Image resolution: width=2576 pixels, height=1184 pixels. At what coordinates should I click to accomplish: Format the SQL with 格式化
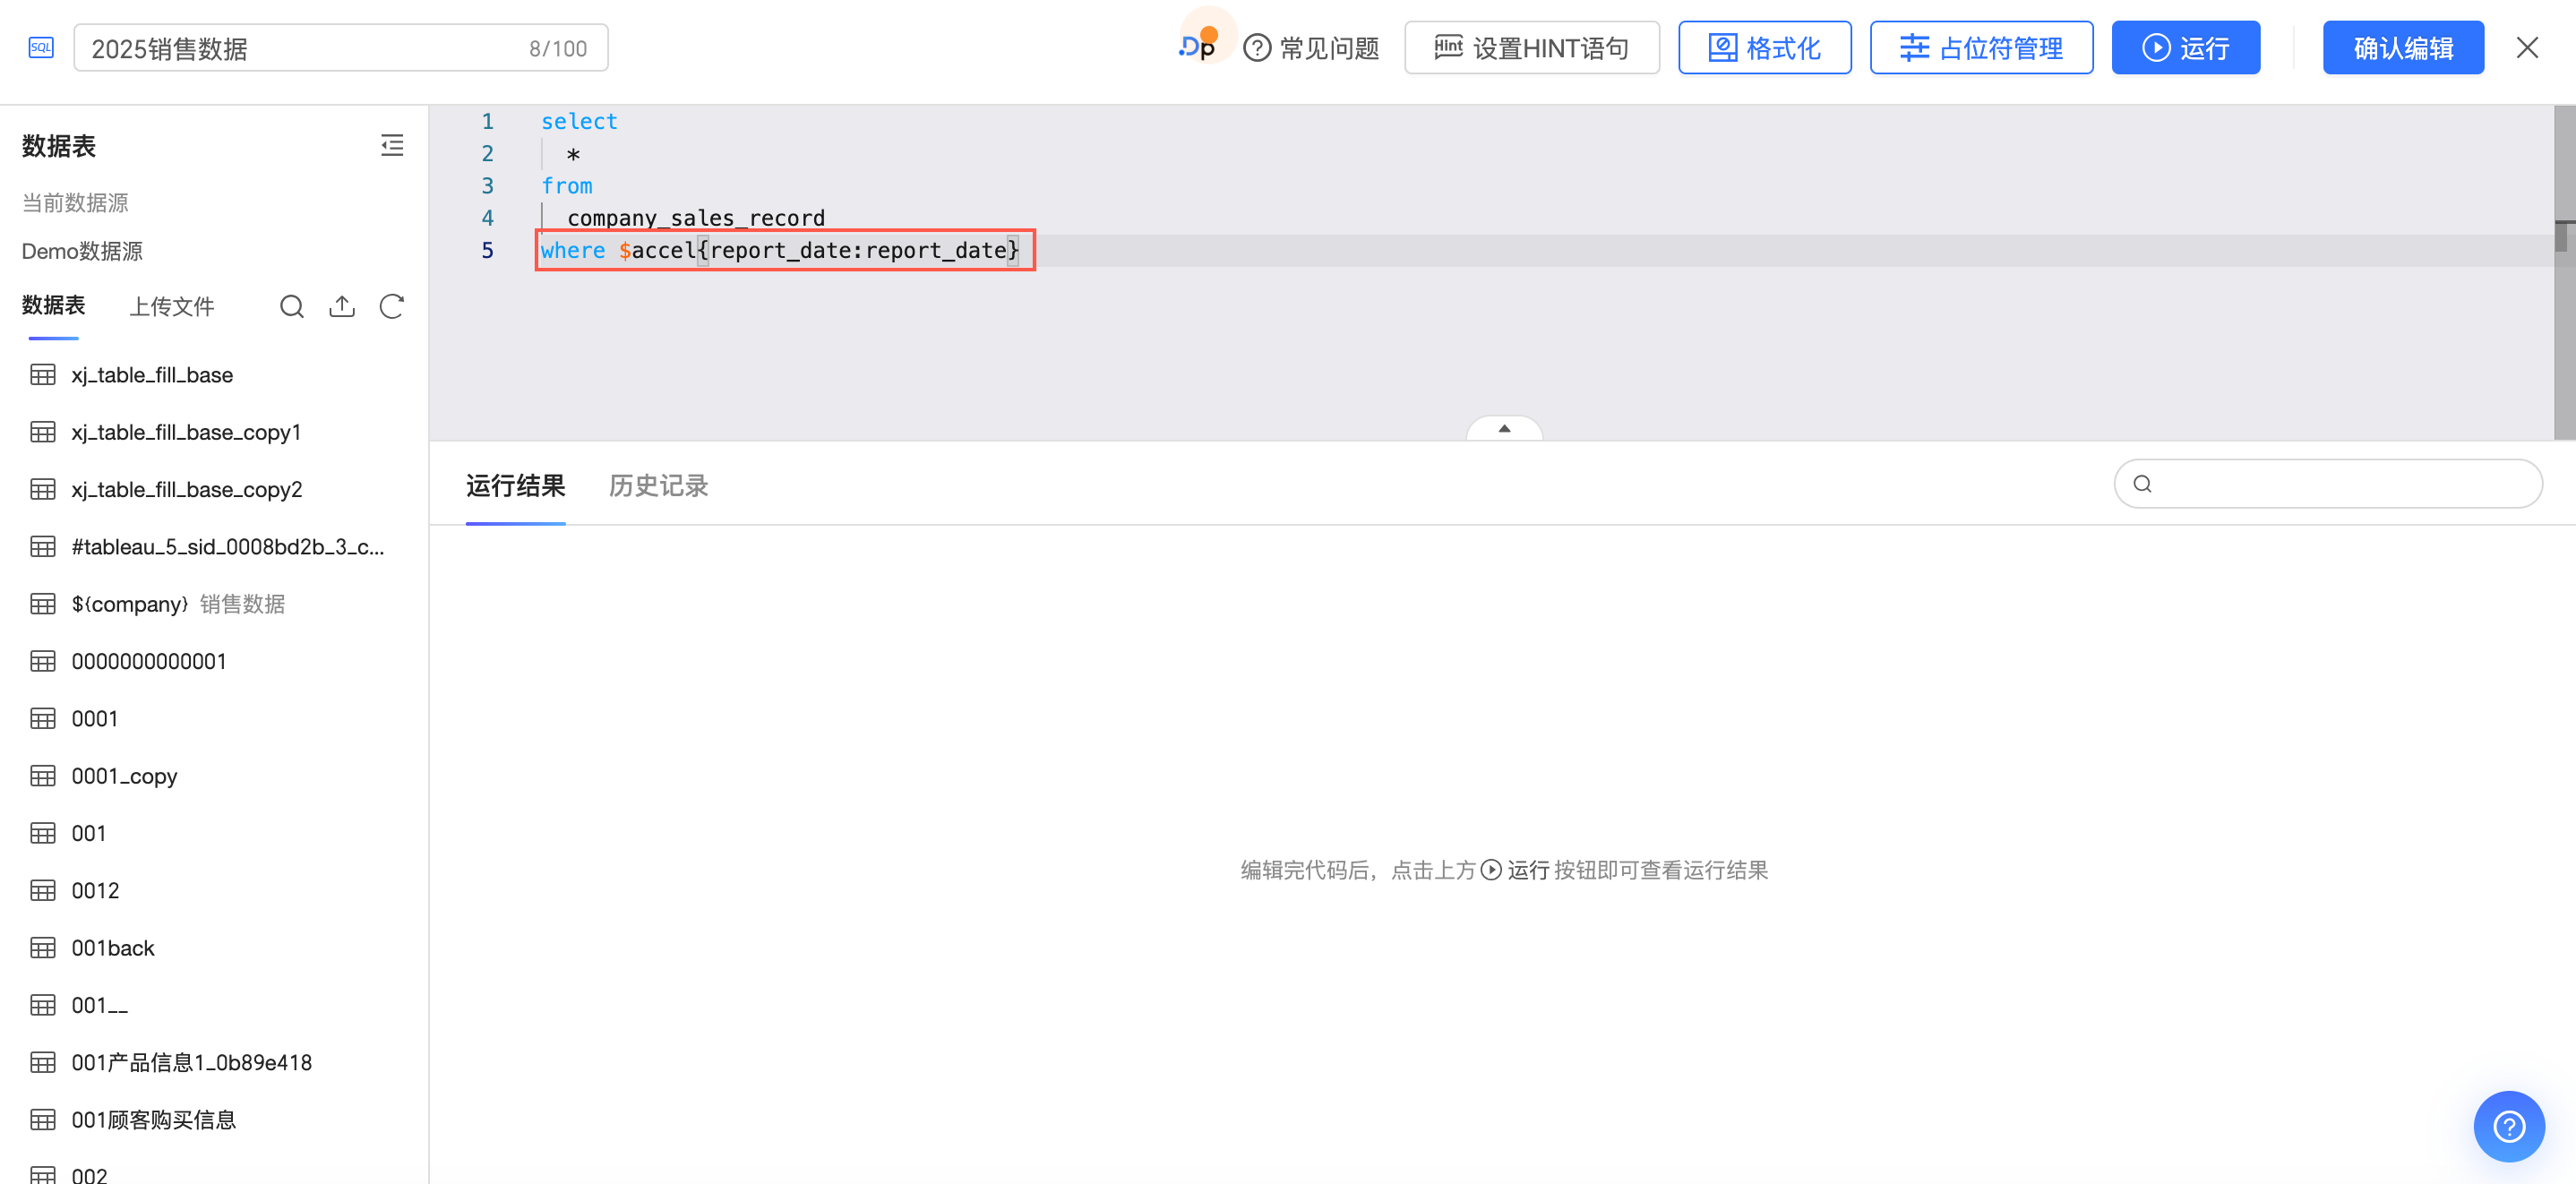[x=1764, y=48]
